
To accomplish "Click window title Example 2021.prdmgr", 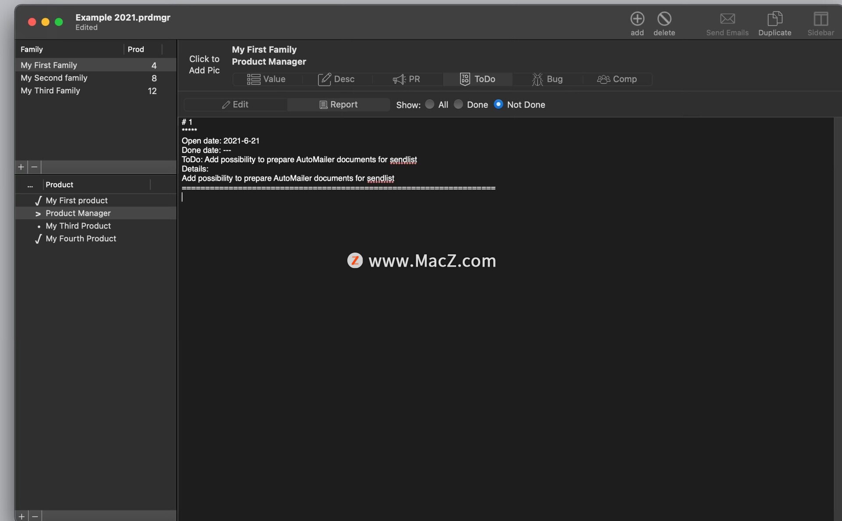I will pyautogui.click(x=123, y=18).
